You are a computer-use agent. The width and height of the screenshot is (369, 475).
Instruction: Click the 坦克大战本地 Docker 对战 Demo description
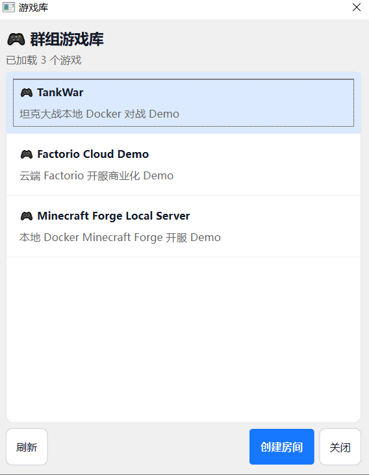click(x=99, y=114)
